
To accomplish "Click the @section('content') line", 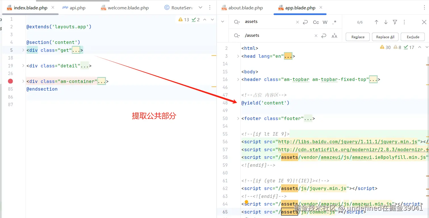I will point(53,42).
